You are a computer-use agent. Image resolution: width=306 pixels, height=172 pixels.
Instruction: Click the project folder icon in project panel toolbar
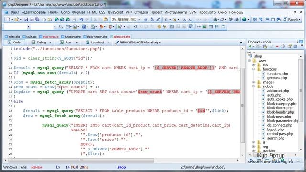click(265, 46)
